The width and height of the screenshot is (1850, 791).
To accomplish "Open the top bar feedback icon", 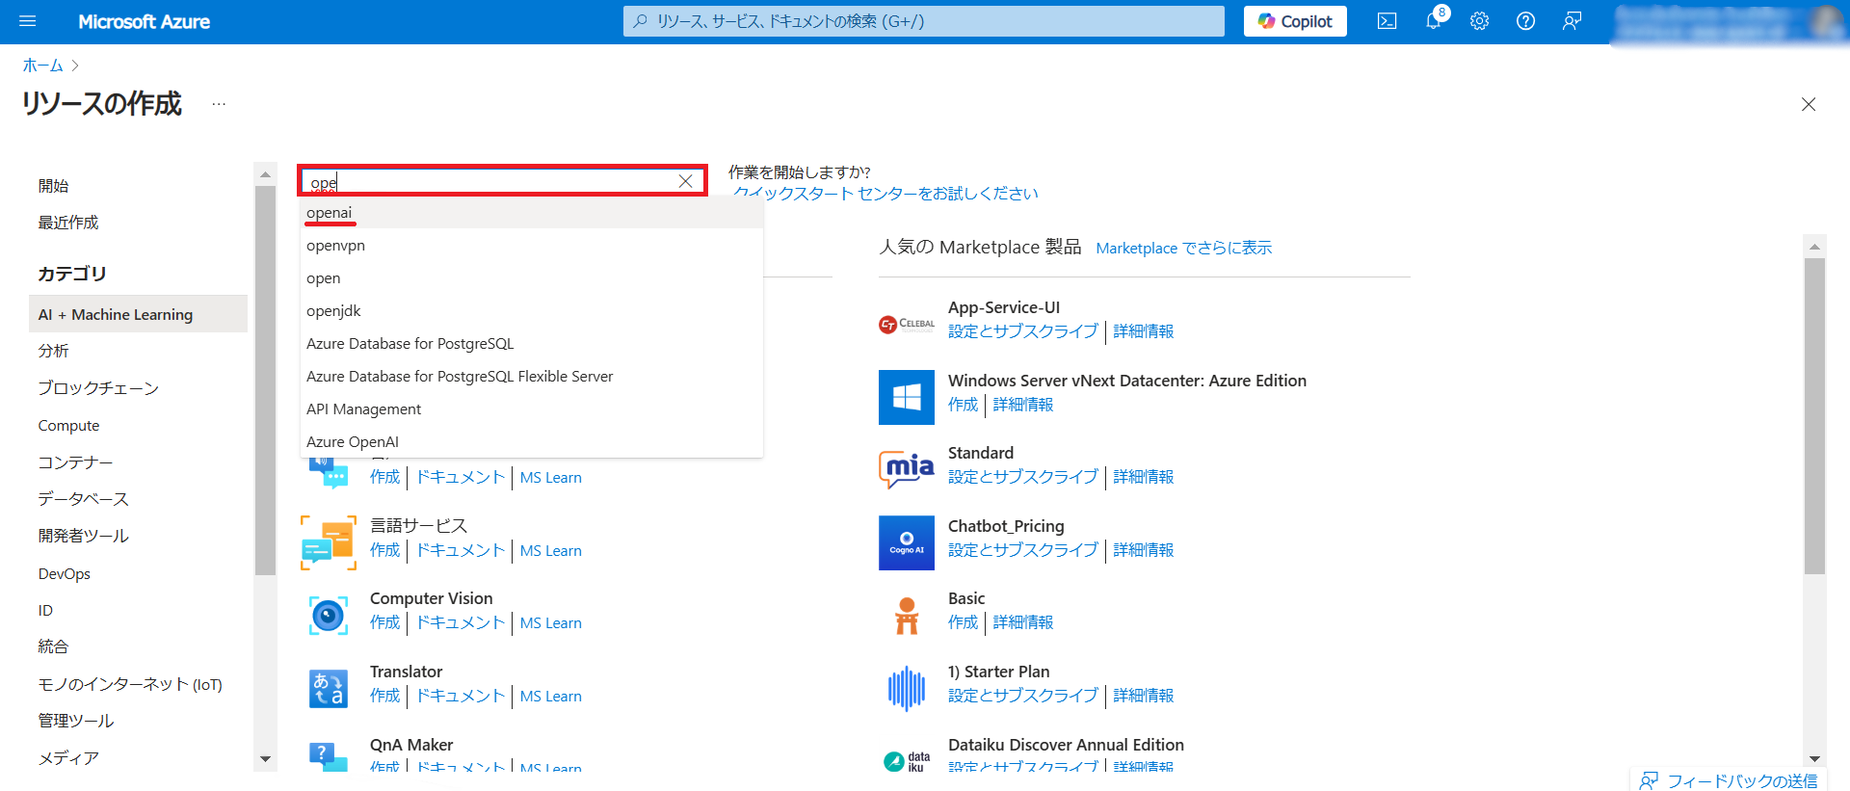I will pos(1572,21).
